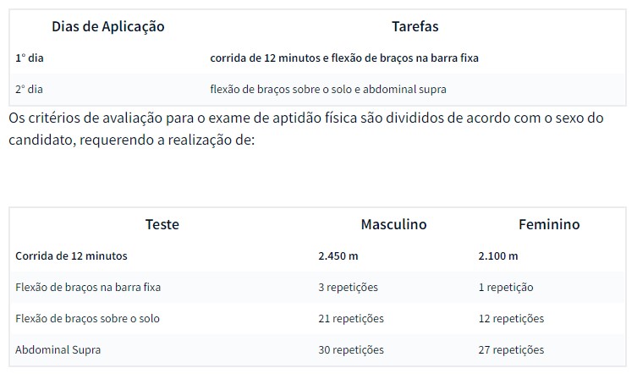Select the 'Abdominal Supra' row label
This screenshot has height=379, width=637.
pyautogui.click(x=57, y=349)
